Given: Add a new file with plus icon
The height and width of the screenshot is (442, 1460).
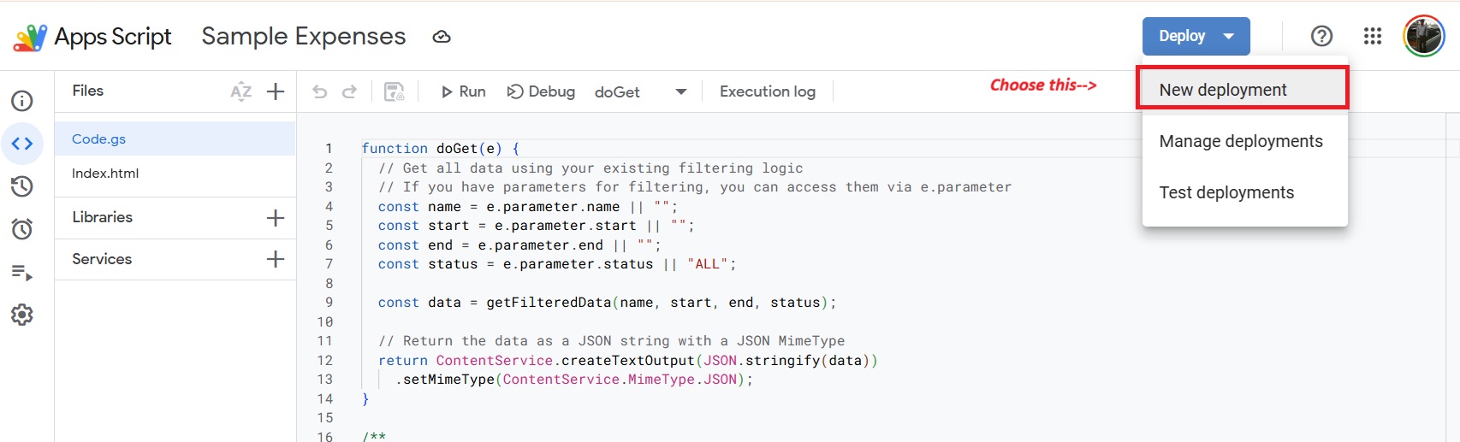Looking at the screenshot, I should point(276,91).
